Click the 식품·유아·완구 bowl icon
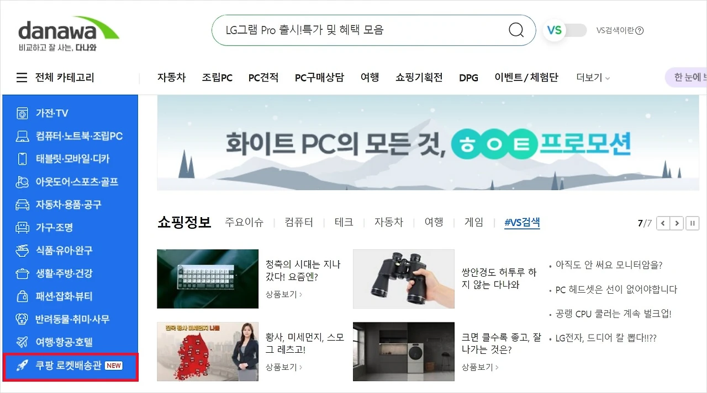This screenshot has height=393, width=707. tap(22, 251)
